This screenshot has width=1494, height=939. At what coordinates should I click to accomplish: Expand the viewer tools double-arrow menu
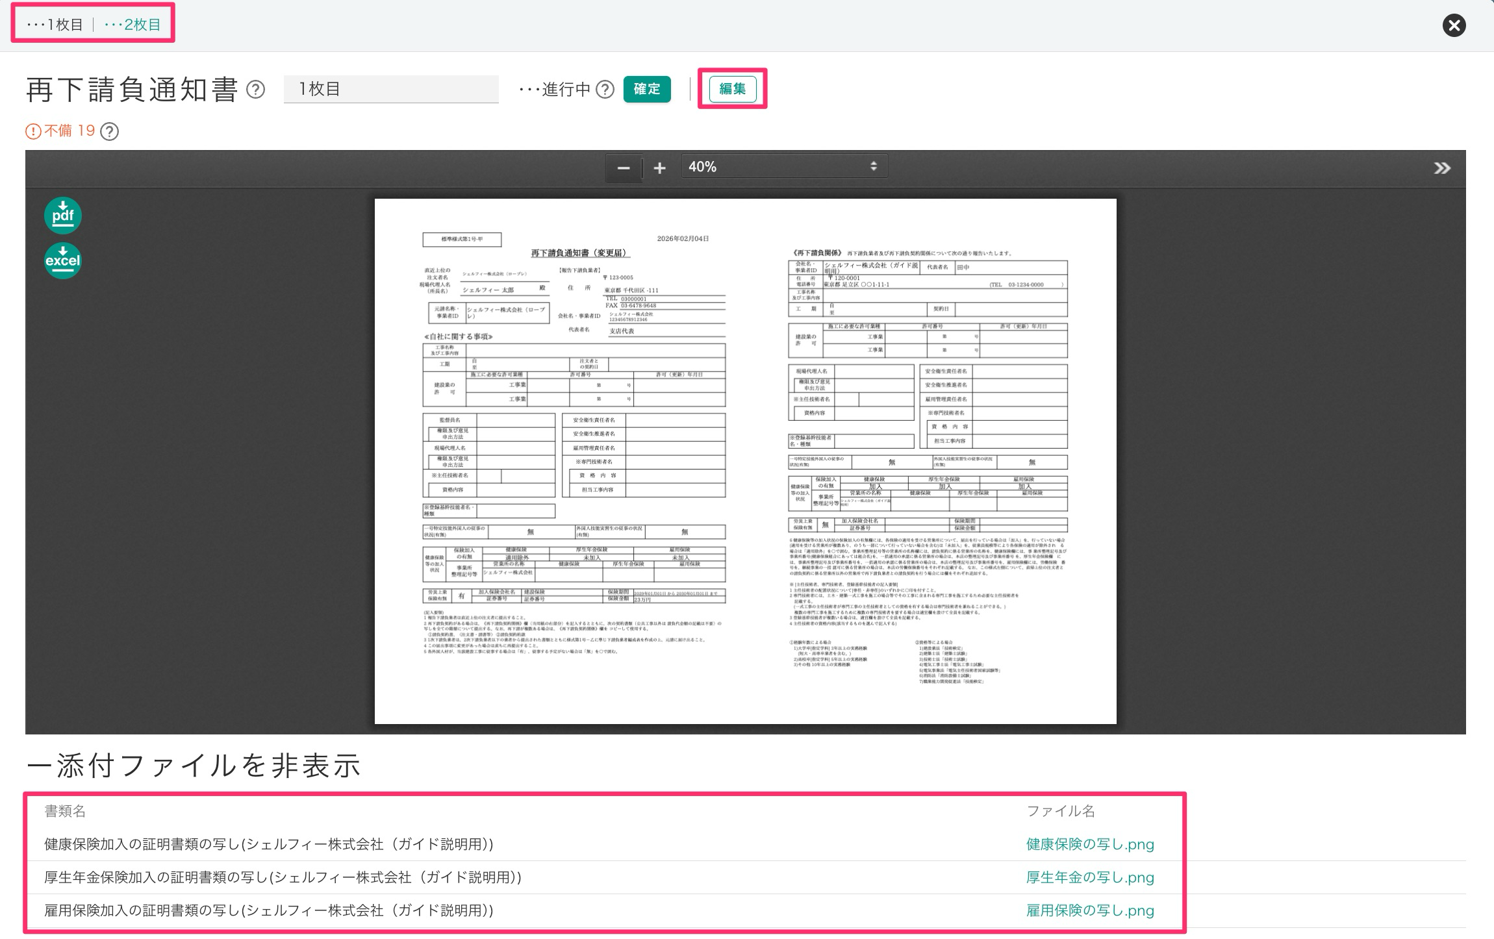coord(1441,168)
